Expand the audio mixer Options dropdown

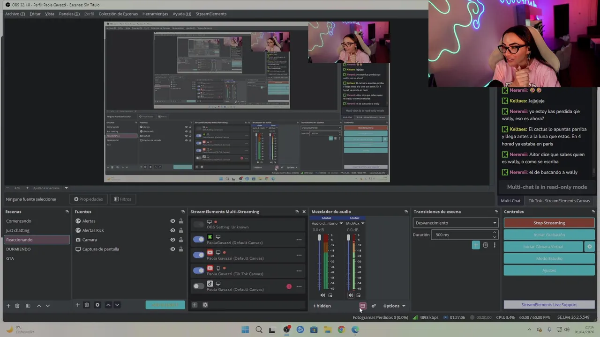(x=394, y=306)
